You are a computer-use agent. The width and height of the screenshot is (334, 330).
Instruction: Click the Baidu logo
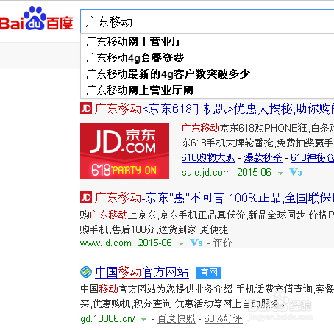tap(36, 18)
